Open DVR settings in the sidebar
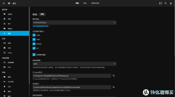Viewport: 175px width, 97px height. pyautogui.click(x=14, y=67)
